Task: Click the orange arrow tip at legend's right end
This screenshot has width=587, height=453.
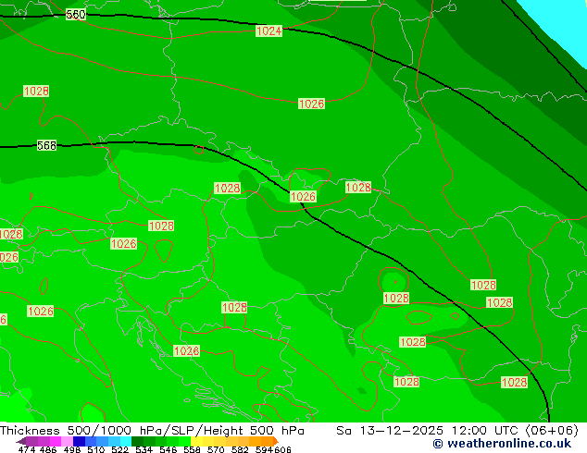Action: click(276, 441)
